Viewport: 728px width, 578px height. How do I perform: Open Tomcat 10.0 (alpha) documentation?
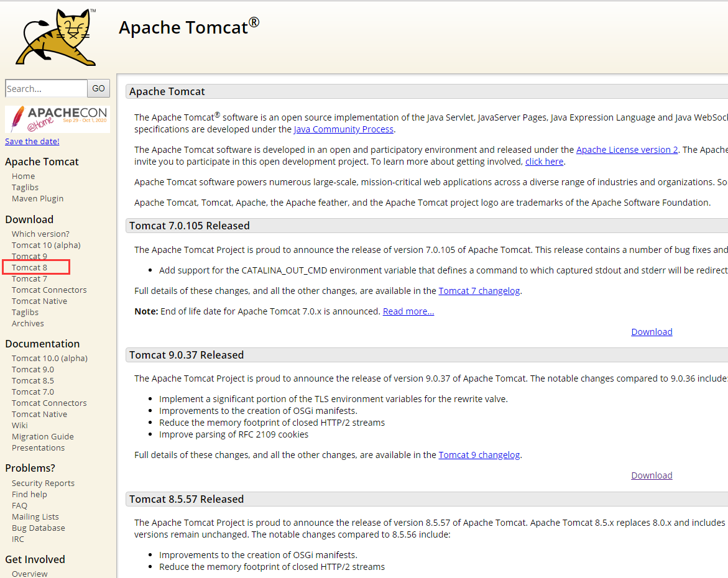click(50, 358)
